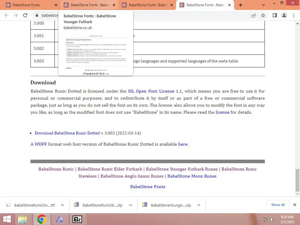
Task: Click the BabelStoneRunicDo....ttf file type icon
Action: [8, 205]
